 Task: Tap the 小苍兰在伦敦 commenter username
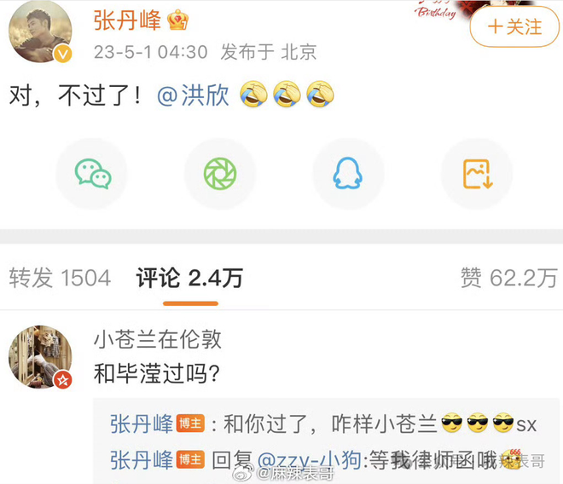coord(157,339)
